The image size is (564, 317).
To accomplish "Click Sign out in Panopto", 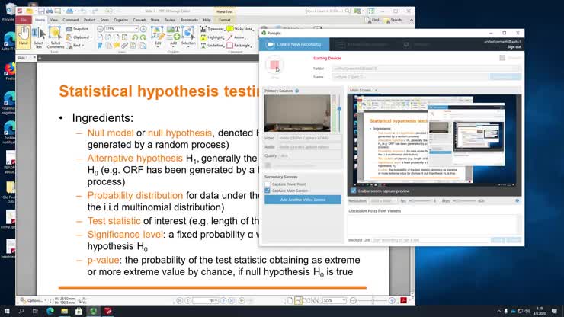I will [514, 47].
